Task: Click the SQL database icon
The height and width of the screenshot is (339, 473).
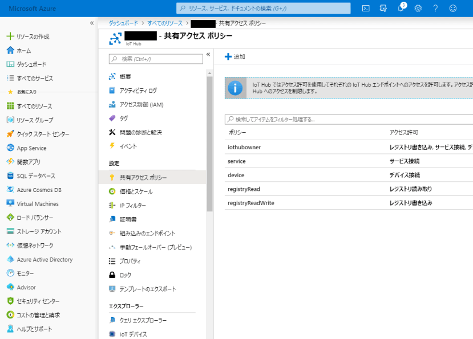Action: (10, 175)
